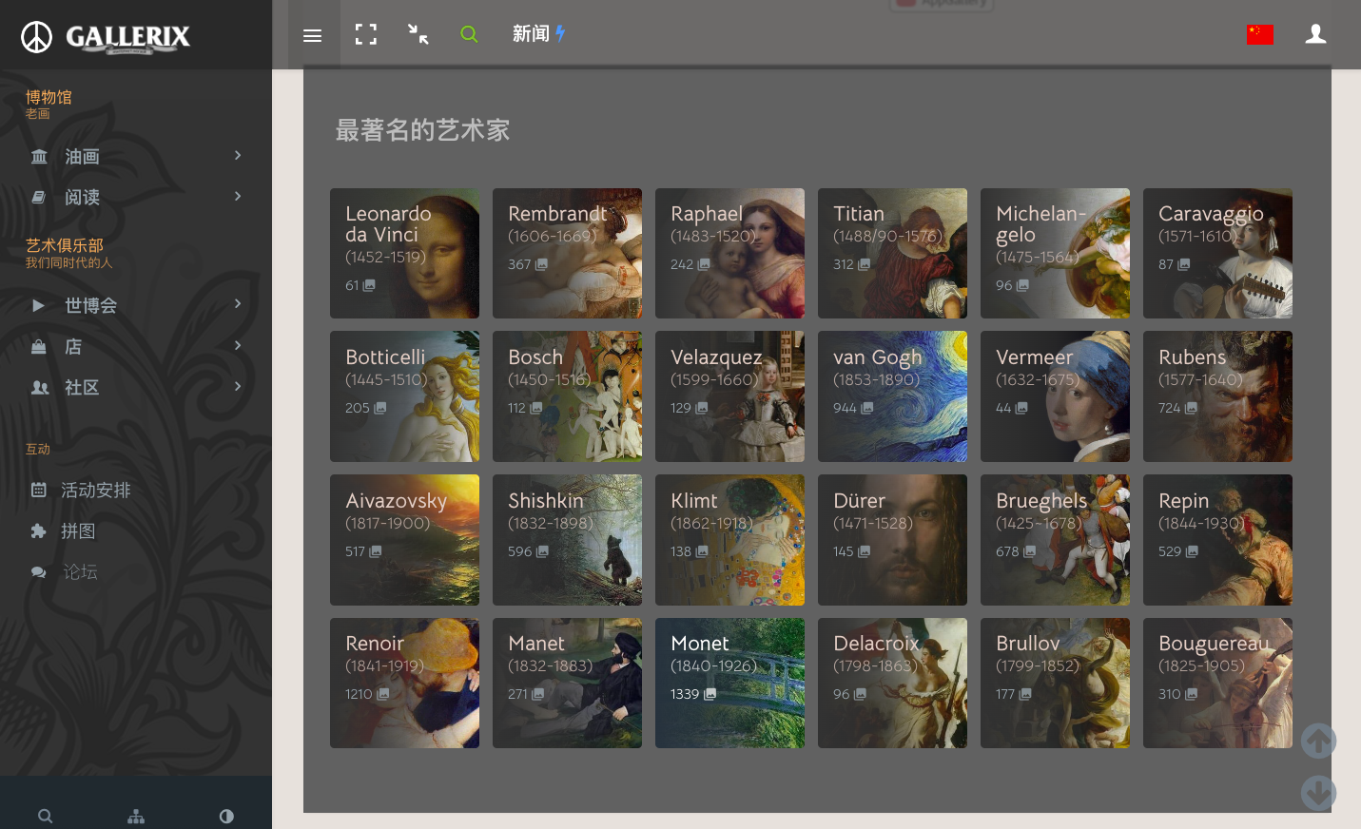Open the user account icon

tap(1316, 34)
